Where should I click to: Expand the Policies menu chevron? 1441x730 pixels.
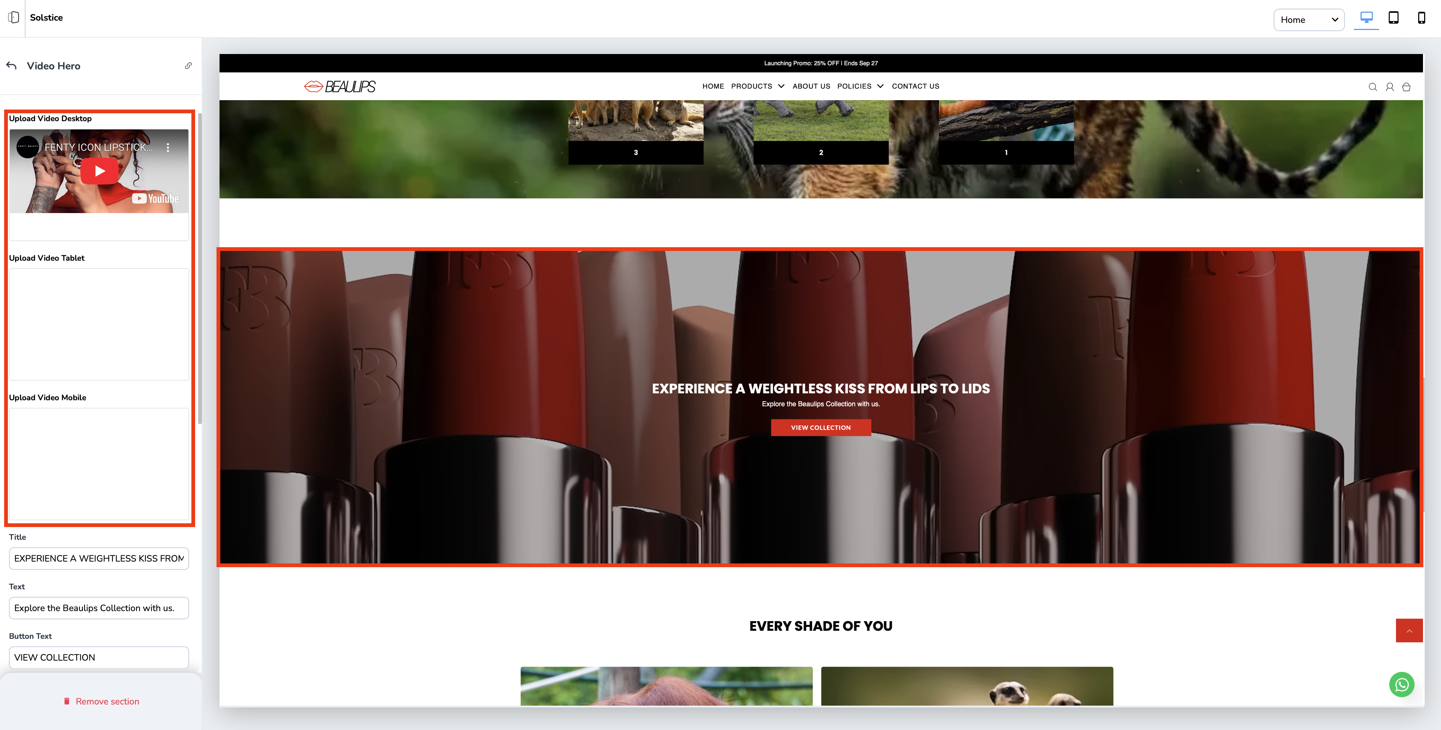880,86
